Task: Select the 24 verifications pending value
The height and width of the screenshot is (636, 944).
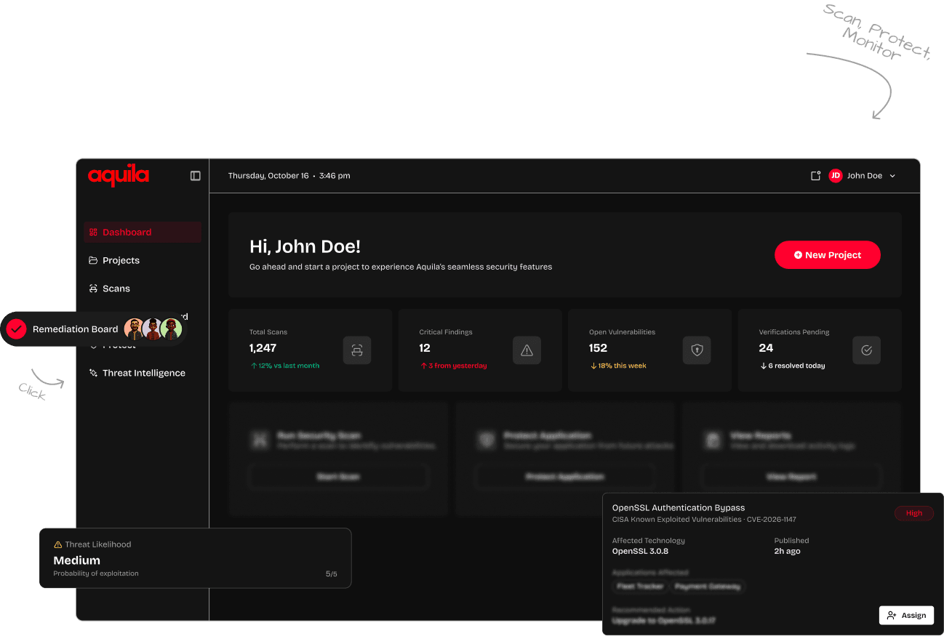Action: coord(766,348)
